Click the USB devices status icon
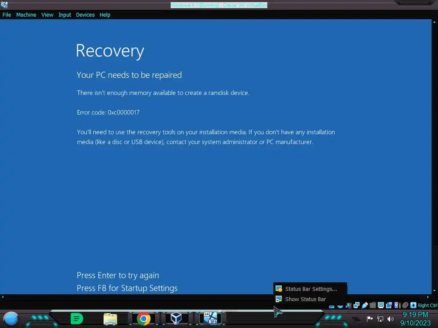Viewport: 438px width, 328px height. (x=365, y=305)
